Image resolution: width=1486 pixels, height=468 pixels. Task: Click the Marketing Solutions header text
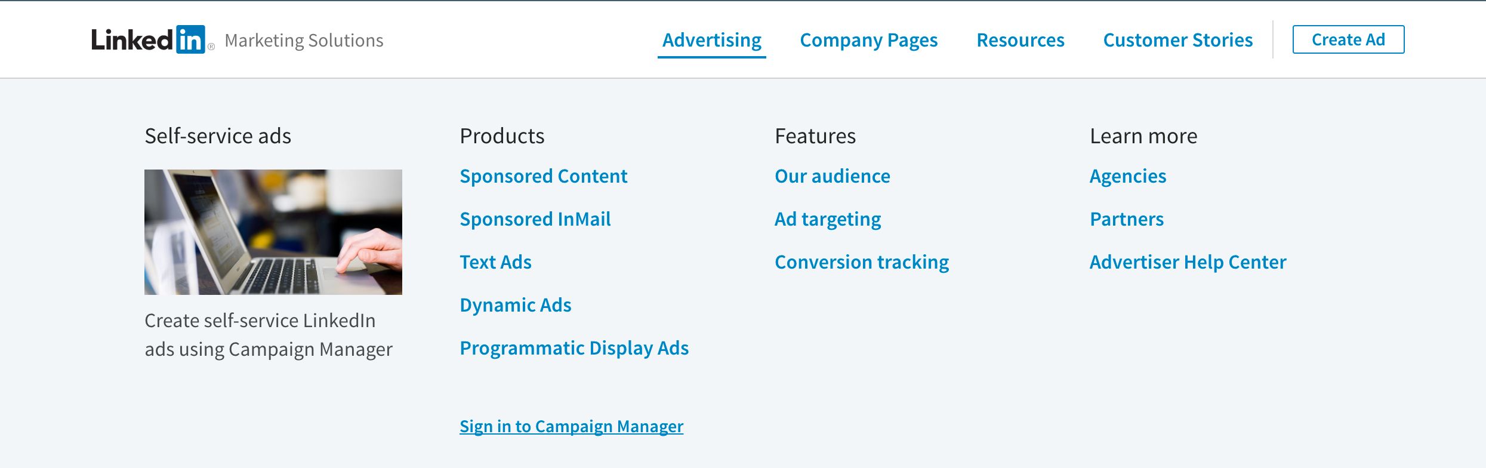click(x=304, y=41)
